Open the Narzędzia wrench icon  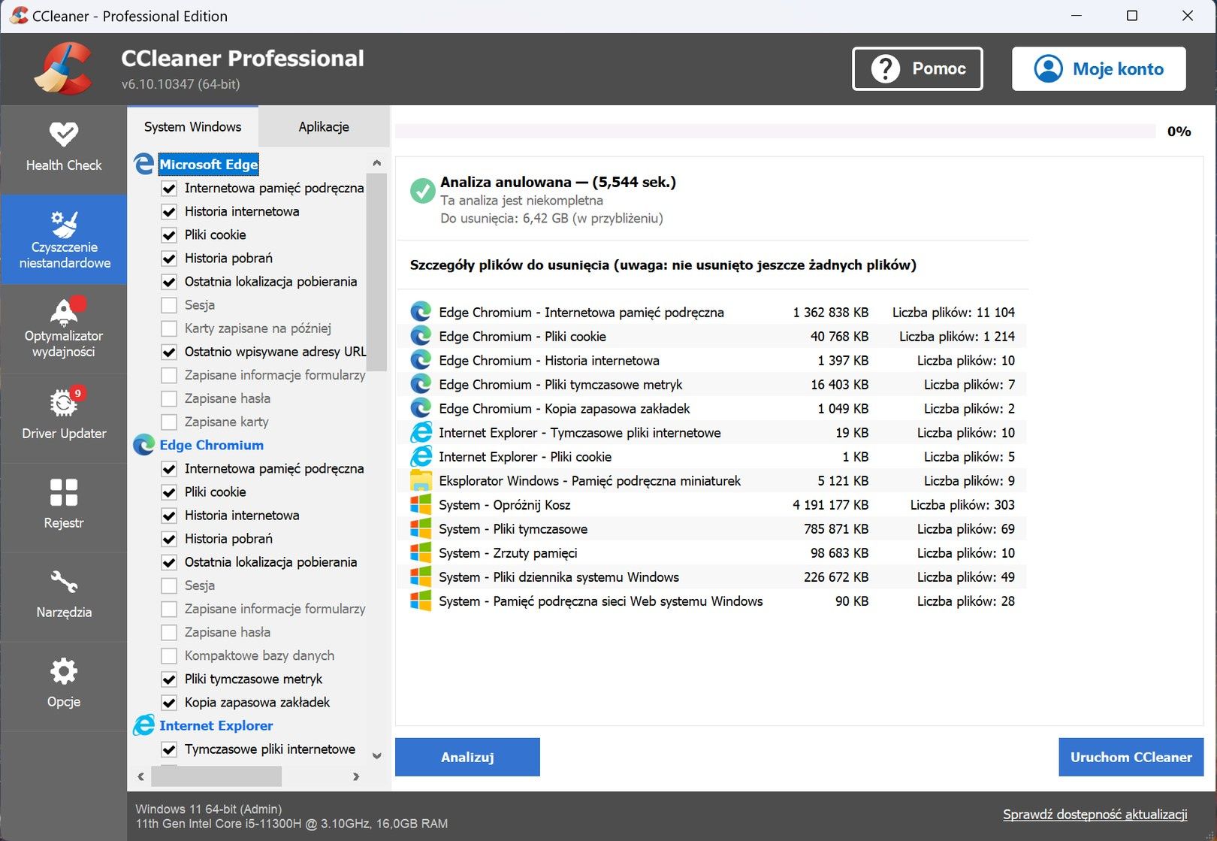click(x=64, y=582)
